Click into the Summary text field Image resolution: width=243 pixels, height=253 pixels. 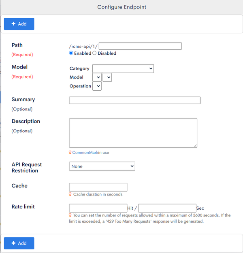[x=134, y=100]
